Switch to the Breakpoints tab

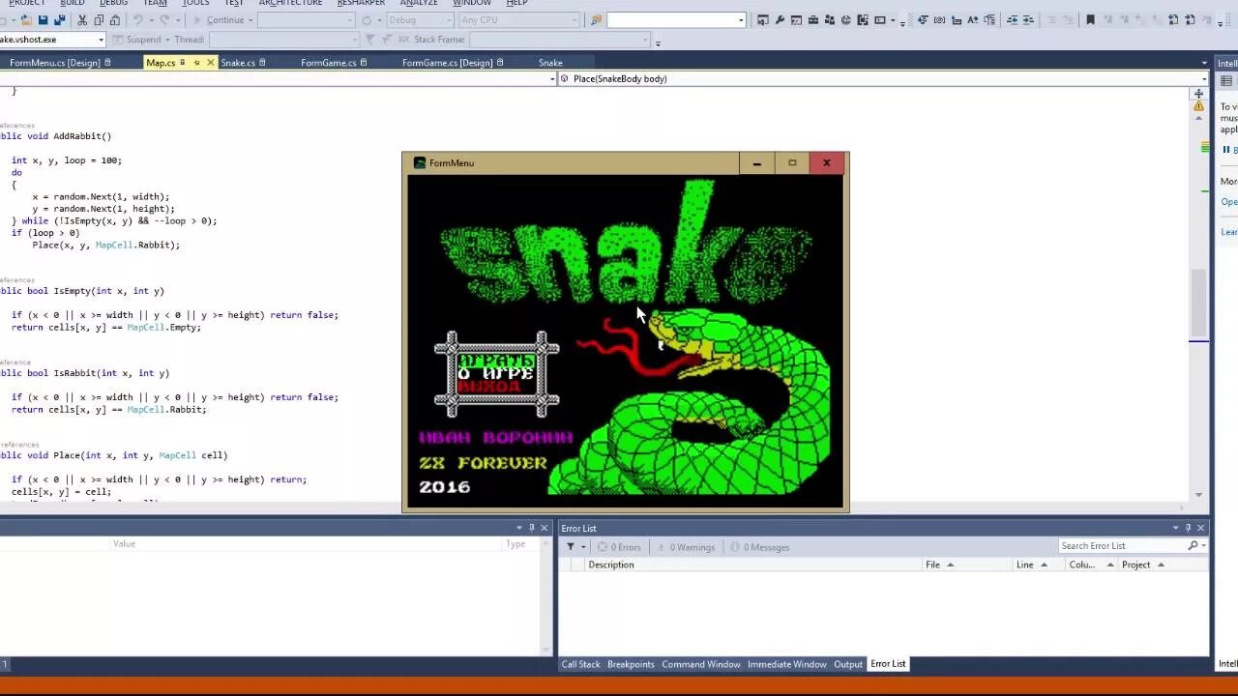click(631, 664)
